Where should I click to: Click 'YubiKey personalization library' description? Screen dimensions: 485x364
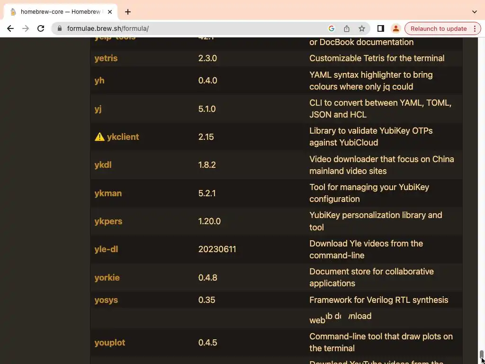(376, 221)
